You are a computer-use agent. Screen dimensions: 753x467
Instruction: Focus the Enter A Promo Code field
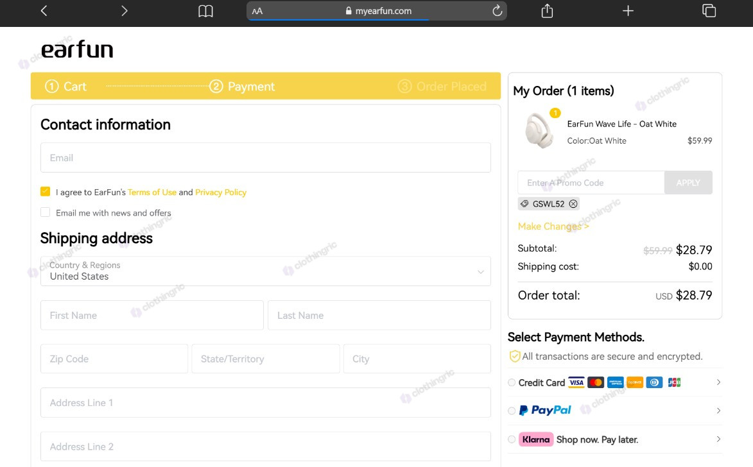(x=591, y=182)
